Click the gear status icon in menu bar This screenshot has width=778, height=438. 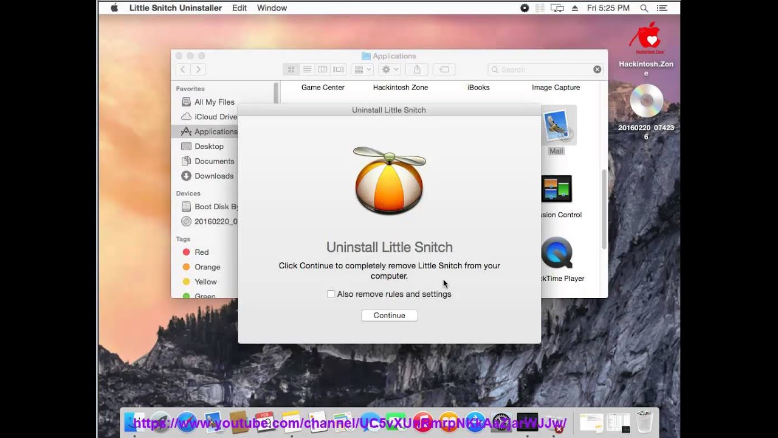pyautogui.click(x=525, y=8)
